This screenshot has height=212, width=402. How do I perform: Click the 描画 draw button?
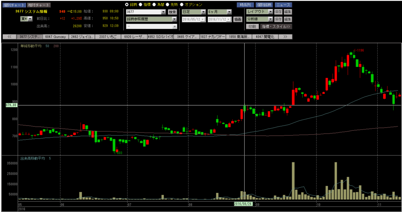(238, 19)
